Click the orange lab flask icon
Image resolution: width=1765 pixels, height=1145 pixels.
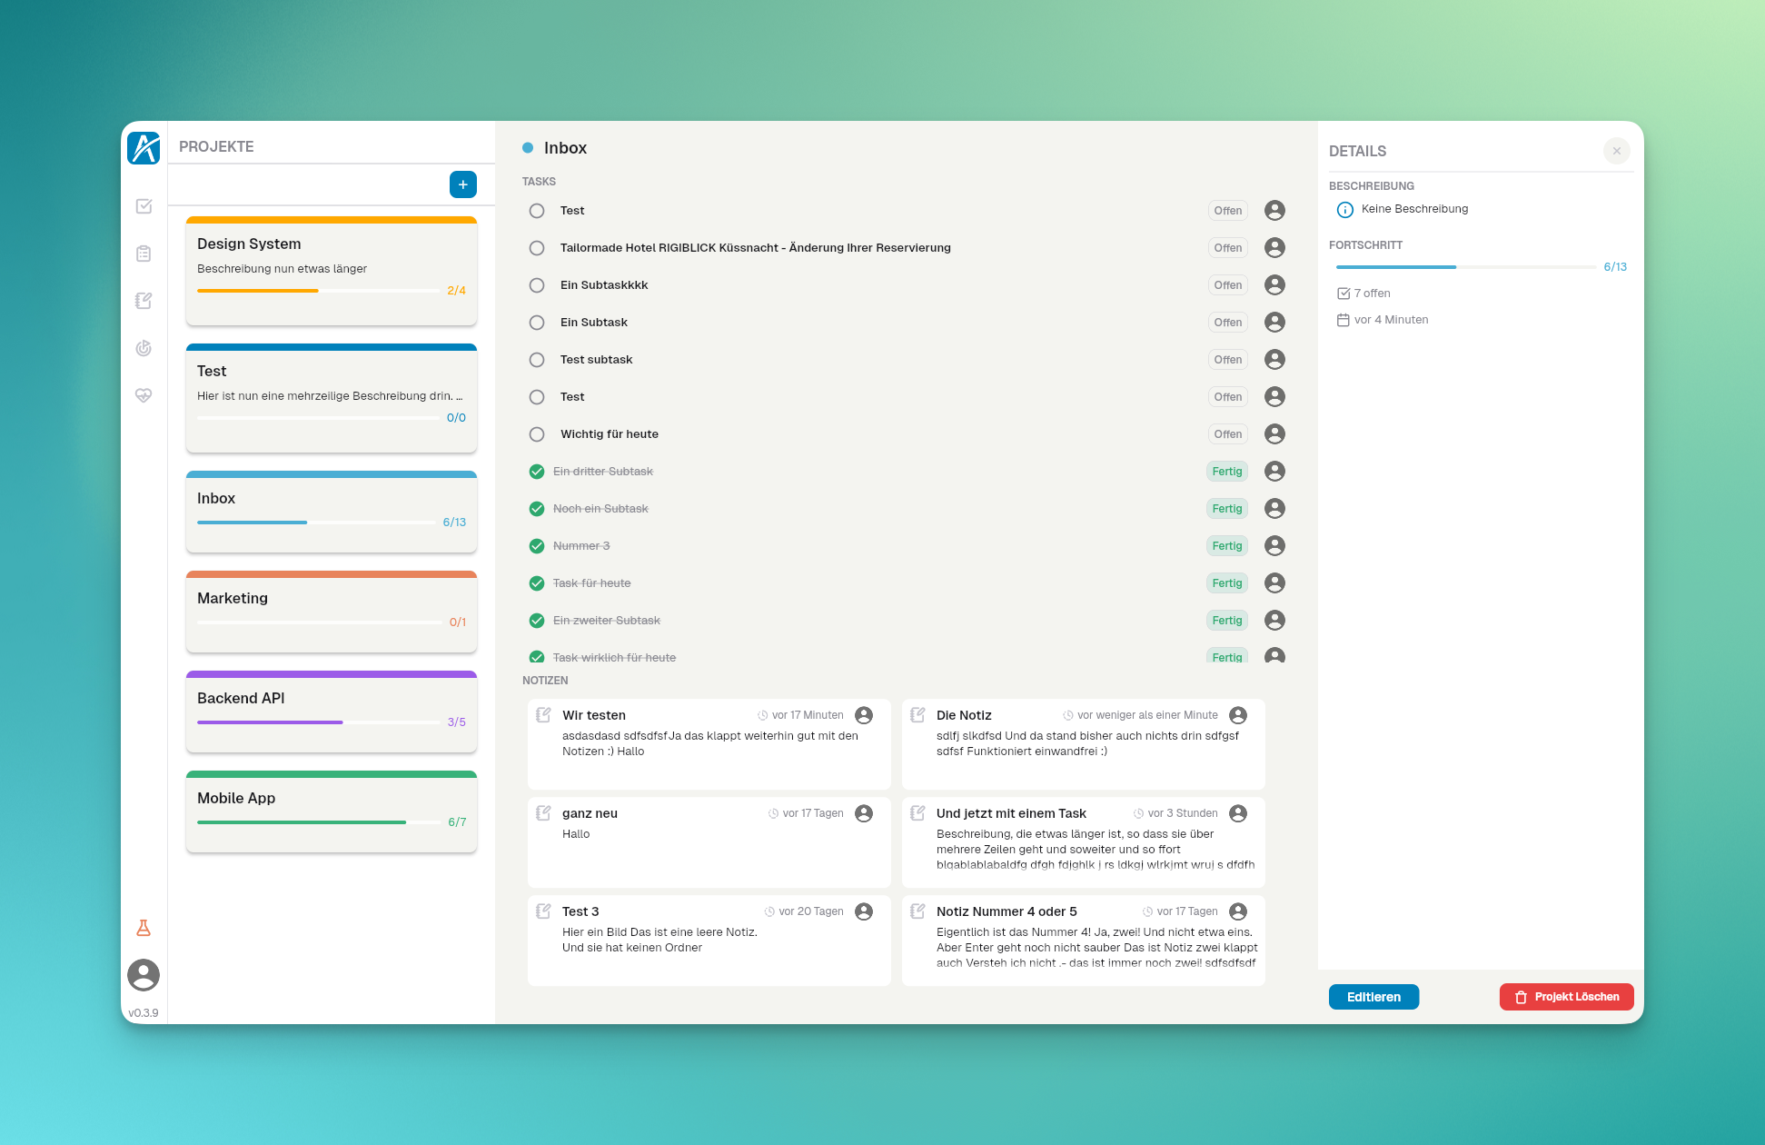[x=144, y=928]
